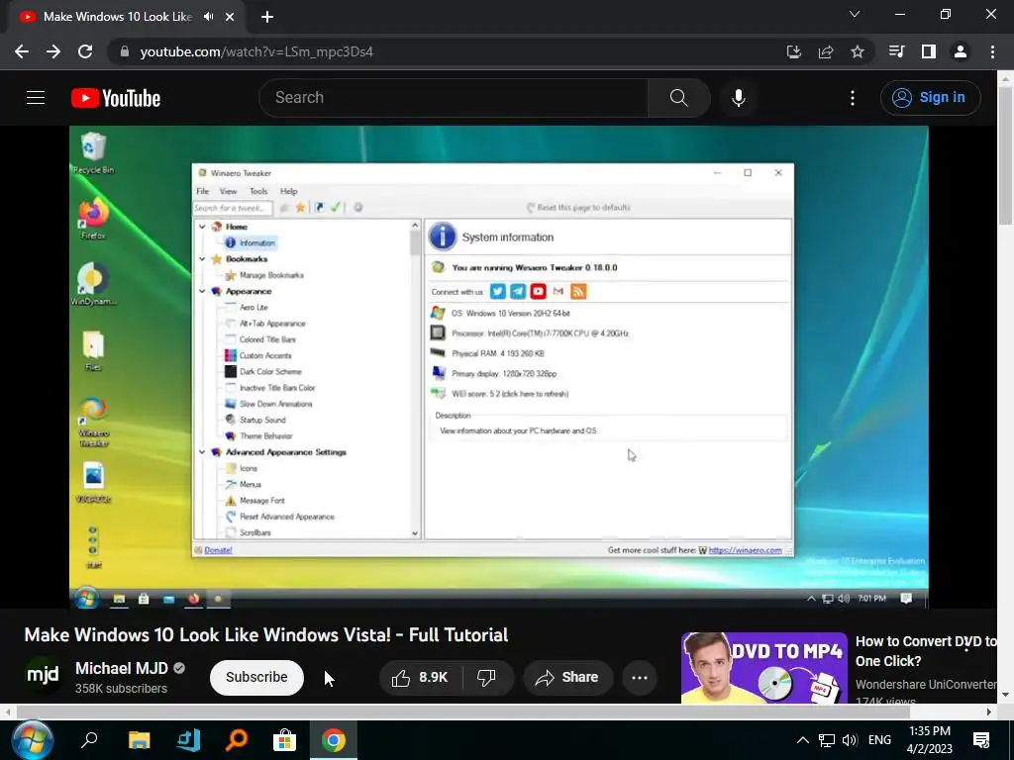Click the YouTube search magnifier button
The image size is (1014, 760).
679,98
